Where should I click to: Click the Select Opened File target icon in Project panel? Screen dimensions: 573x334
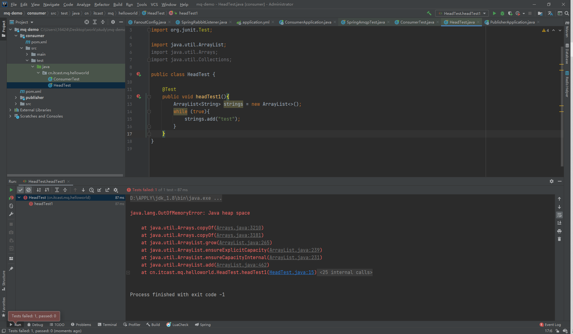(87, 22)
